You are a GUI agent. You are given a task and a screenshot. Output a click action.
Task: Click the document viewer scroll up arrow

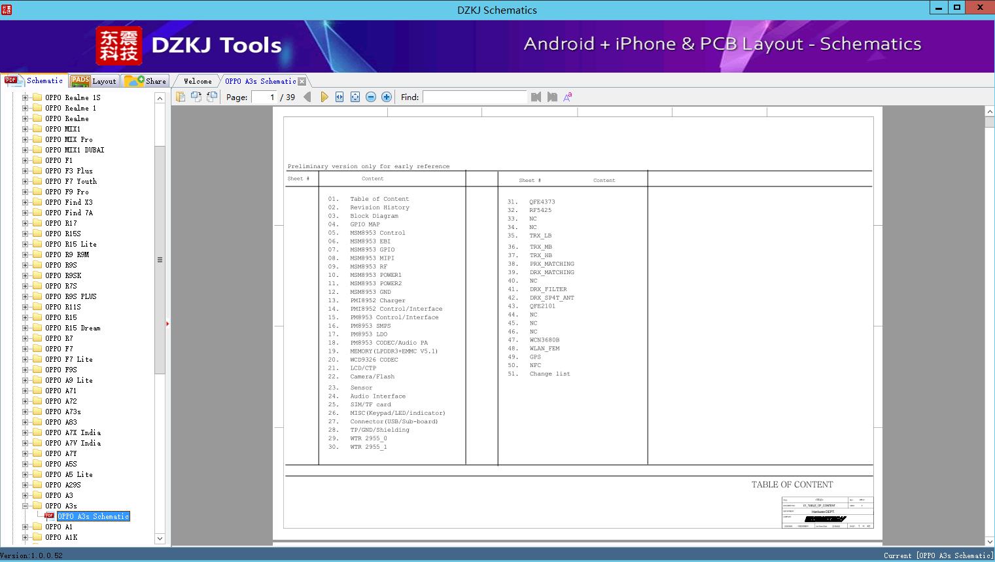(x=990, y=112)
